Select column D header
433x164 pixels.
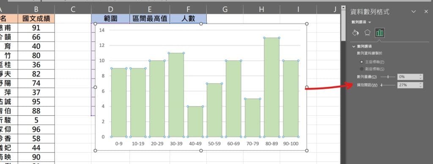click(110, 10)
